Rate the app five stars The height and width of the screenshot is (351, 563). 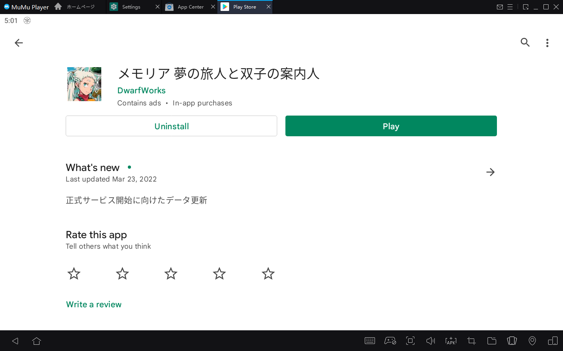(x=268, y=273)
